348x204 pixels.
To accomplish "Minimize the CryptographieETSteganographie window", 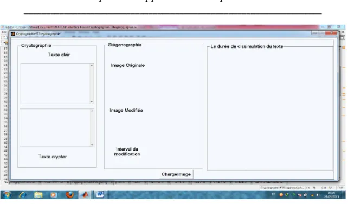I will [314, 33].
